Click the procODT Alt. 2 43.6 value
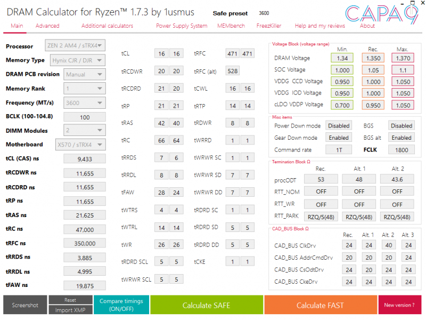Screen dimensions: 426x320 (x=397, y=179)
